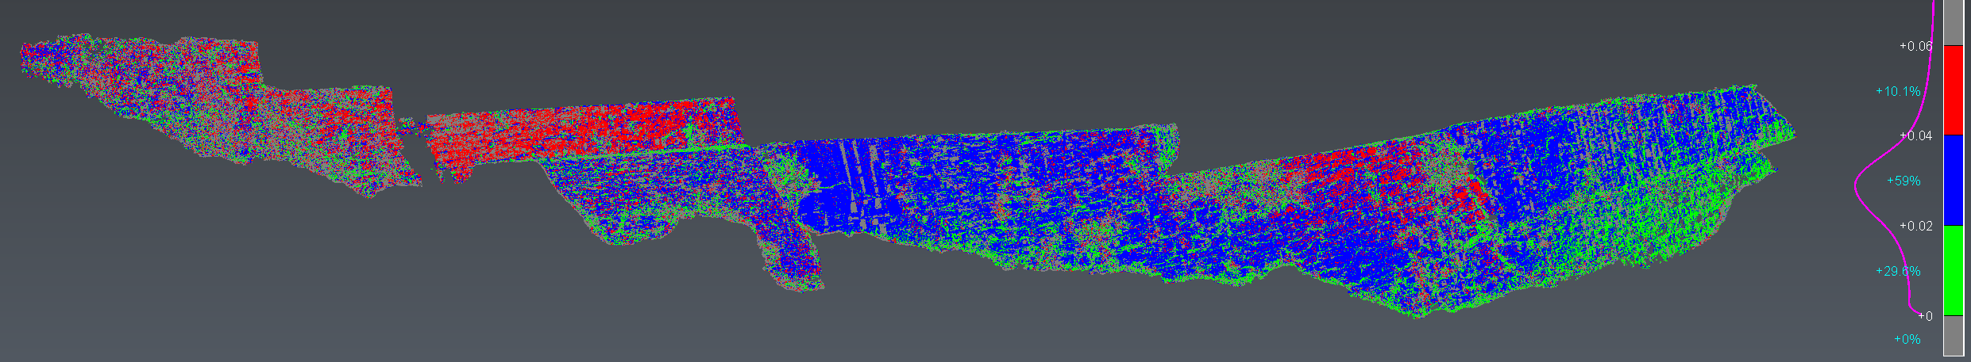This screenshot has width=1971, height=362.
Task: Click the peak of the magenta histogram curve
Action: [x=1856, y=188]
